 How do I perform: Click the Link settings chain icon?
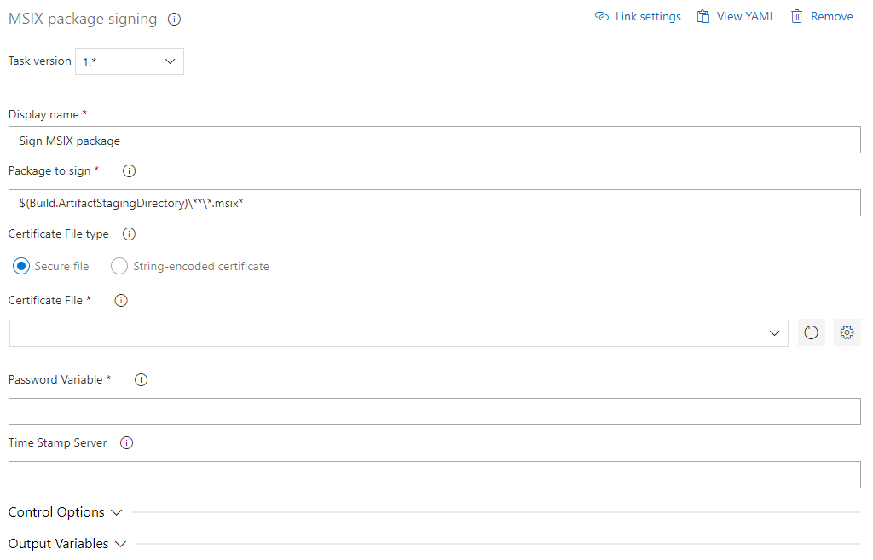pyautogui.click(x=602, y=16)
